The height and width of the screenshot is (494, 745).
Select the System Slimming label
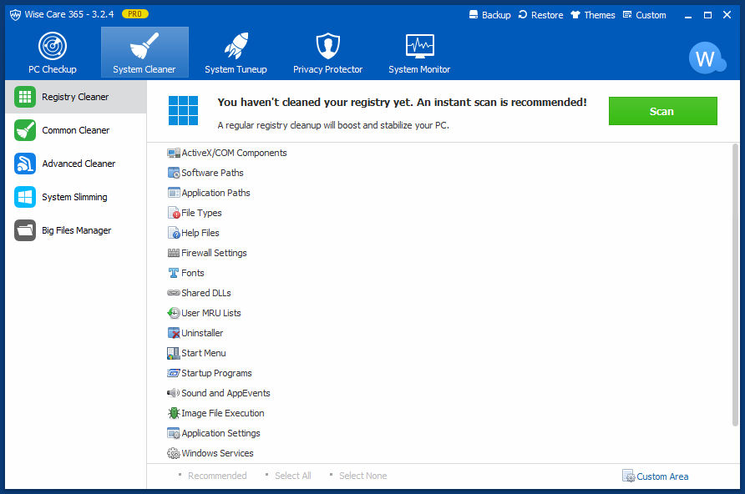click(x=74, y=197)
